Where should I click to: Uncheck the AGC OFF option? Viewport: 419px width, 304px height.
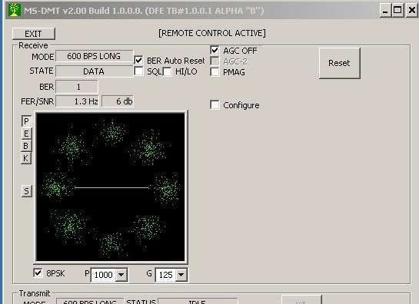214,50
